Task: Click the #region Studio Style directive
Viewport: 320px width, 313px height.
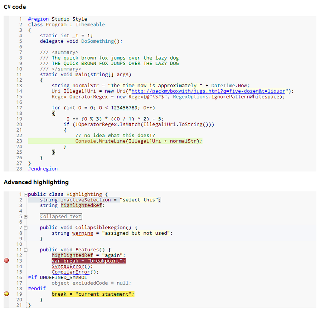Action: 58,19
